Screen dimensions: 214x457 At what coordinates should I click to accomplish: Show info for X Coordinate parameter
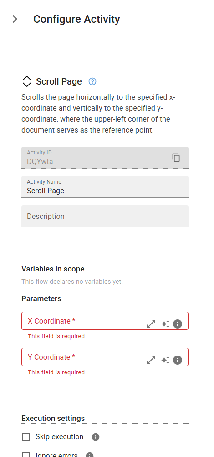pyautogui.click(x=178, y=324)
